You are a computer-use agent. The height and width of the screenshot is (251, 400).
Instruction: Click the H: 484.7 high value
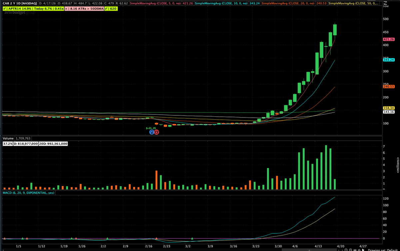coord(80,3)
